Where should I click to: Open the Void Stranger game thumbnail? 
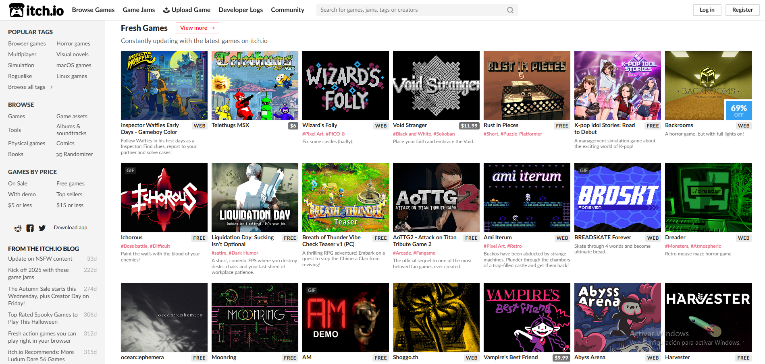tap(436, 85)
